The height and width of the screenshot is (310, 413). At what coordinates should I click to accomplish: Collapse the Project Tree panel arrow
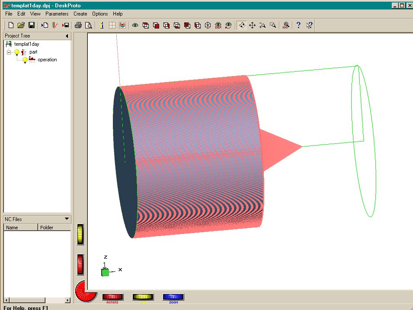67,36
